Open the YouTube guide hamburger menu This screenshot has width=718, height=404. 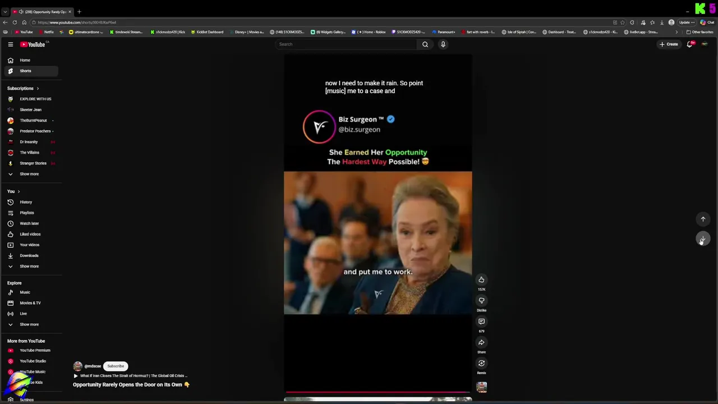(x=10, y=44)
